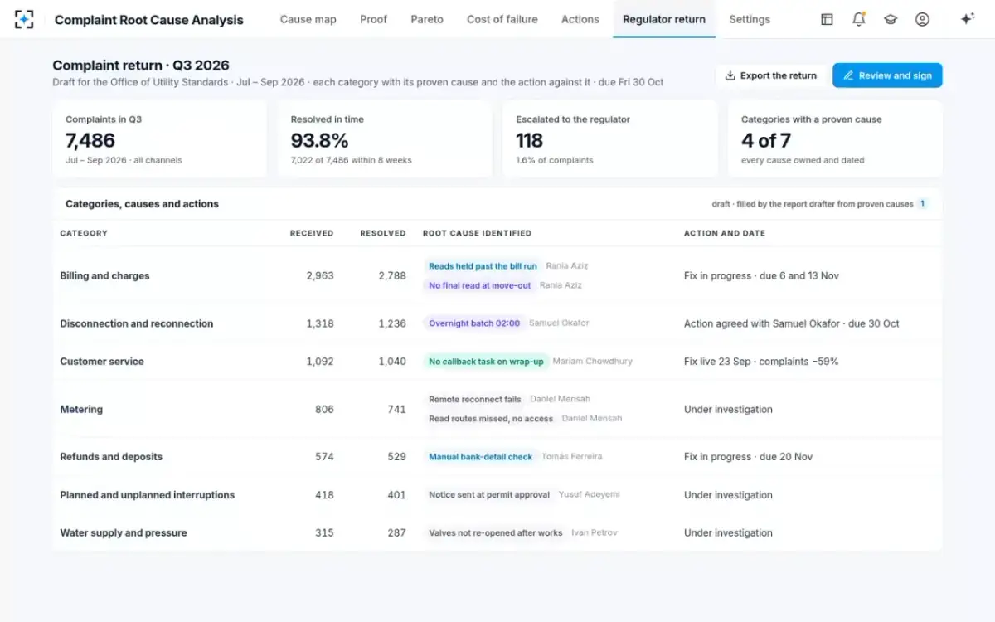
Task: Select the Actions tab
Action: [580, 19]
